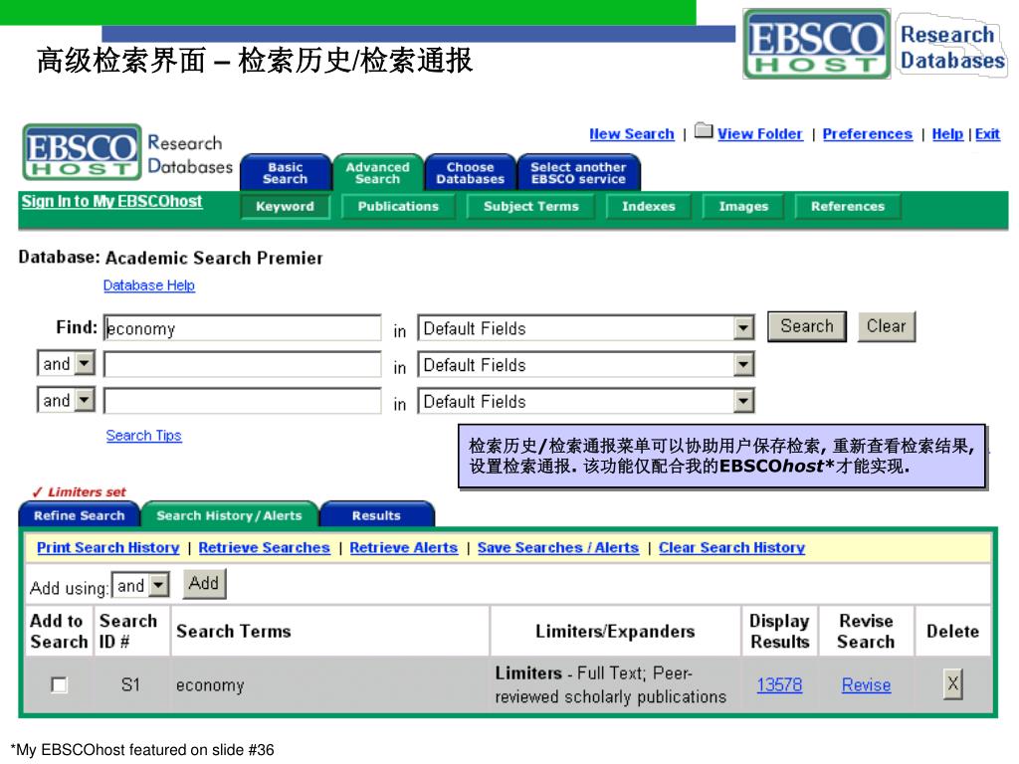Click the Exit link
Viewport: 1019px width, 764px height.
click(987, 134)
